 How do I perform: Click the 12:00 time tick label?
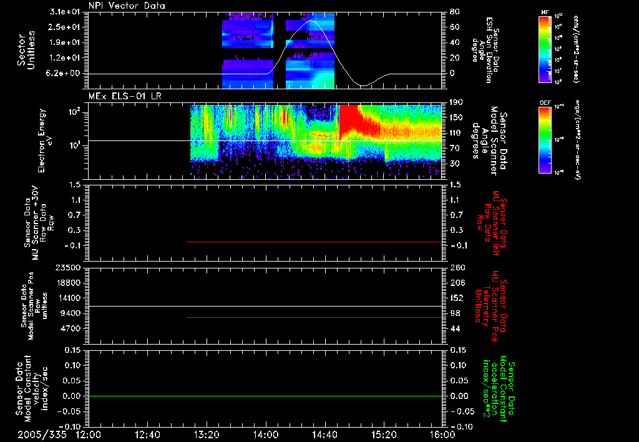pyautogui.click(x=89, y=435)
